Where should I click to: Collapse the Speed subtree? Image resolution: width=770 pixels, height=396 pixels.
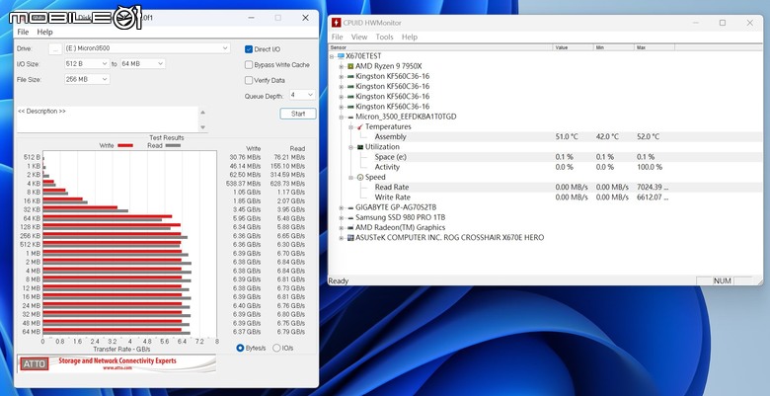coord(351,178)
